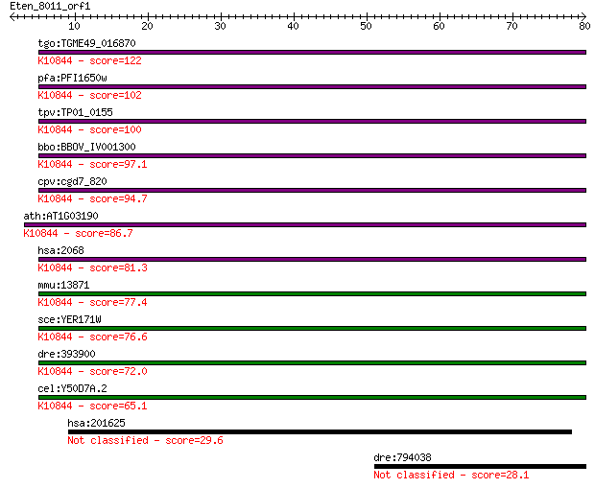Click position 40 on the ruler
The image size is (595, 488).
tap(293, 26)
